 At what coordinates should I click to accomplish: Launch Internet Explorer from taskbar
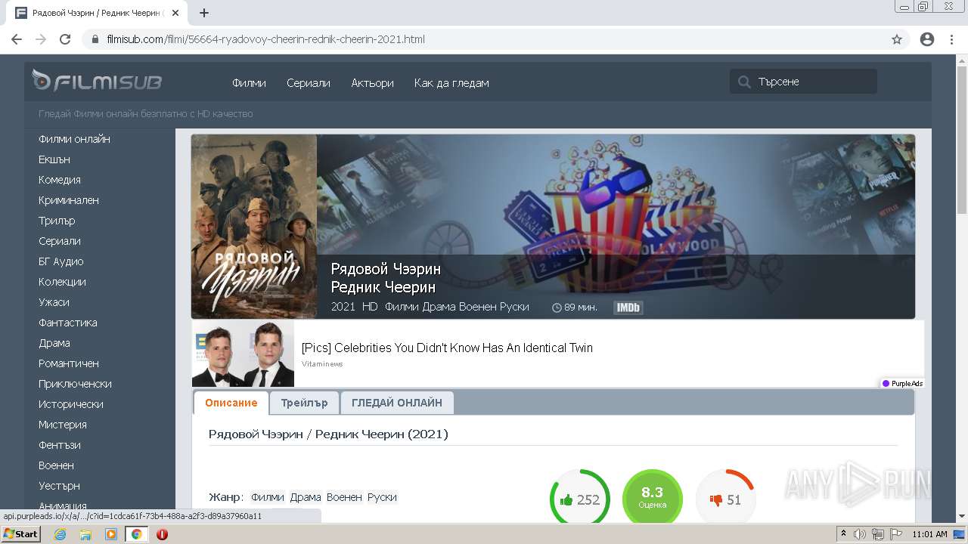60,534
